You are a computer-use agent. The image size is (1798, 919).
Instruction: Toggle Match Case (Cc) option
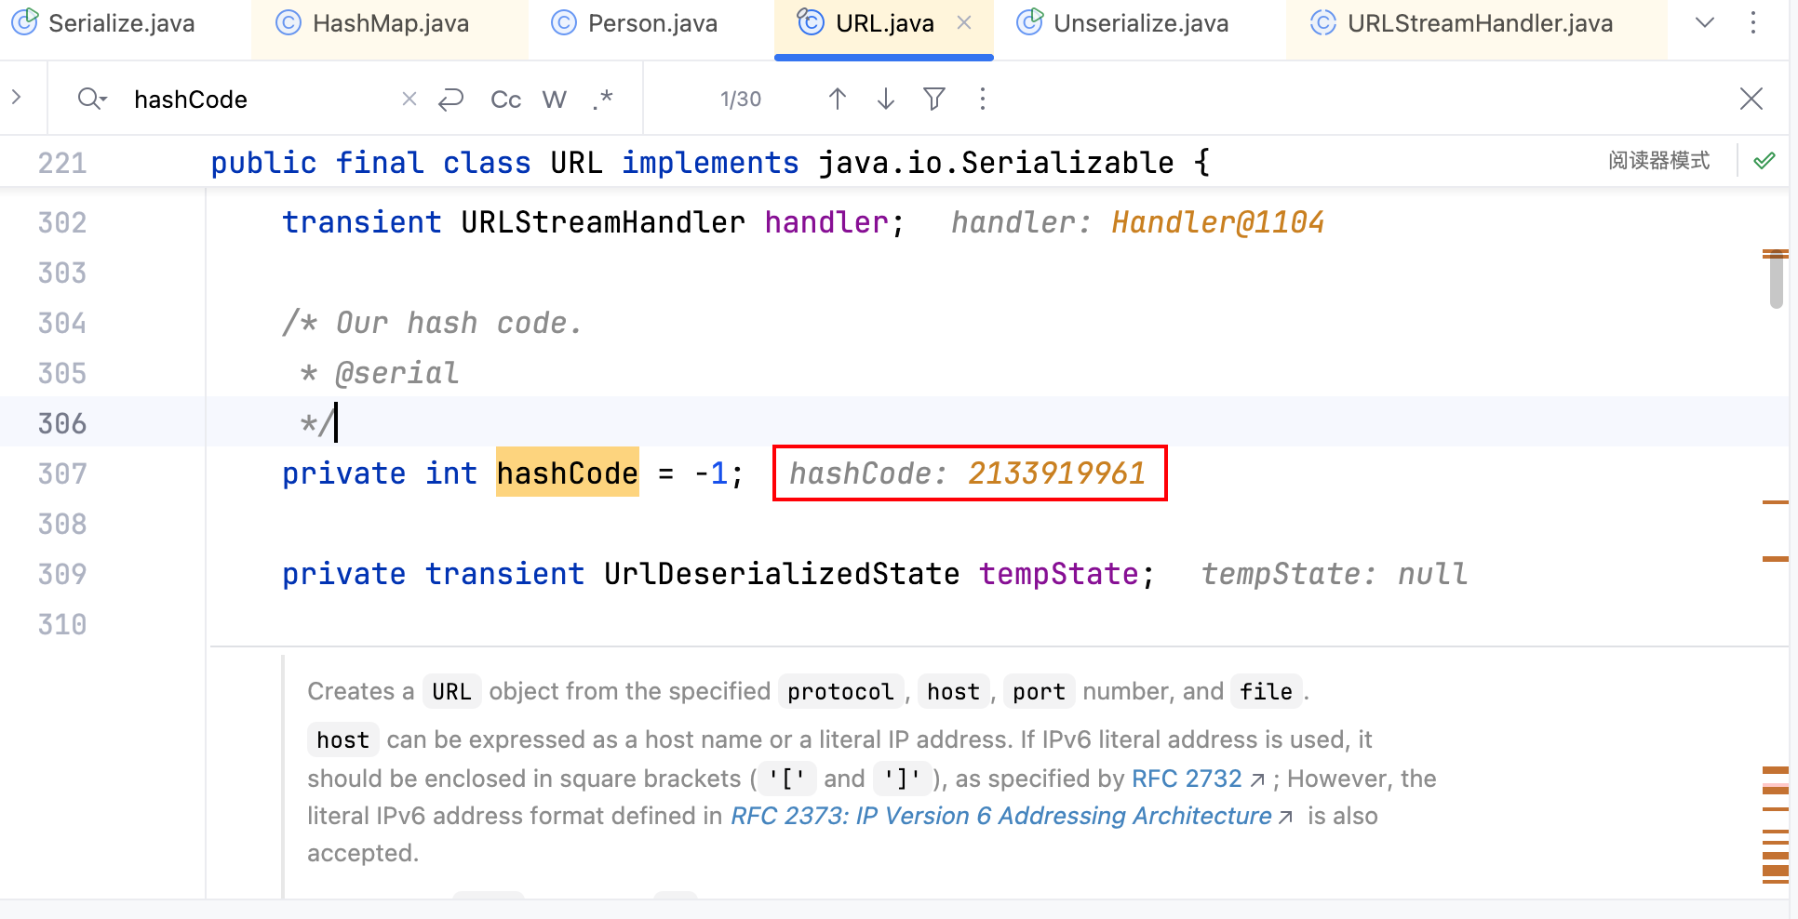(x=505, y=100)
